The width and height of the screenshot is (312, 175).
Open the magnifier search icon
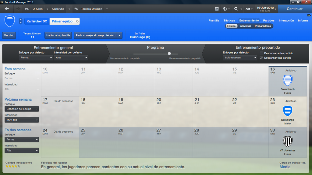(236, 9)
